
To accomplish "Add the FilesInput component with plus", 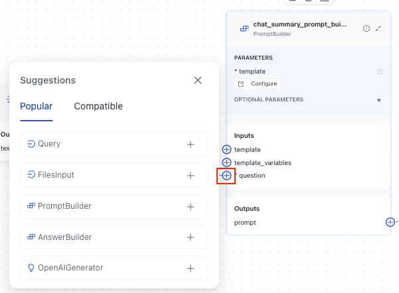I will pos(191,176).
